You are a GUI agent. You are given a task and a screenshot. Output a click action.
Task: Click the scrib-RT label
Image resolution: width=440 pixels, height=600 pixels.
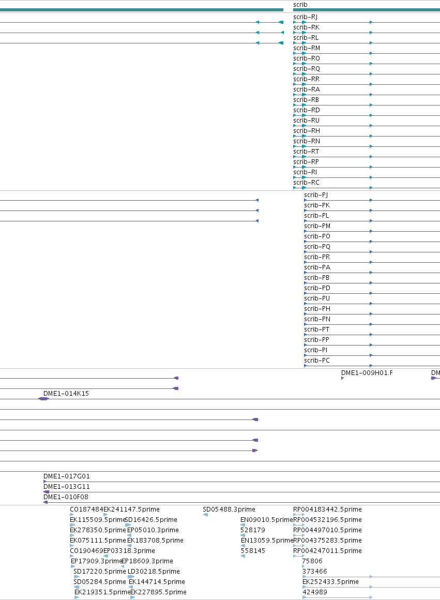click(306, 151)
